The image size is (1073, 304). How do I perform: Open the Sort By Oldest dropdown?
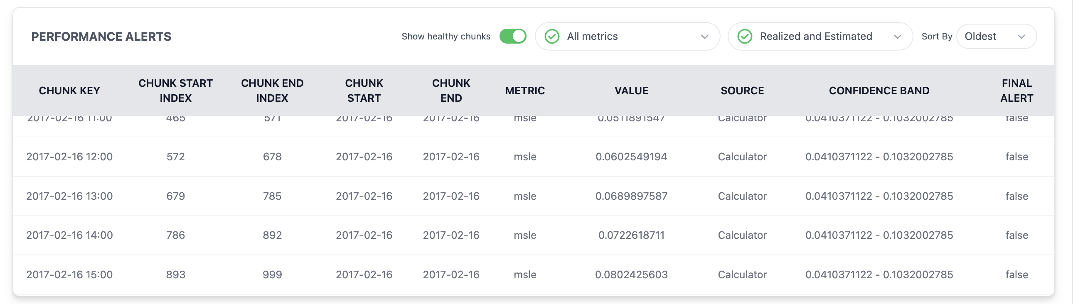997,36
